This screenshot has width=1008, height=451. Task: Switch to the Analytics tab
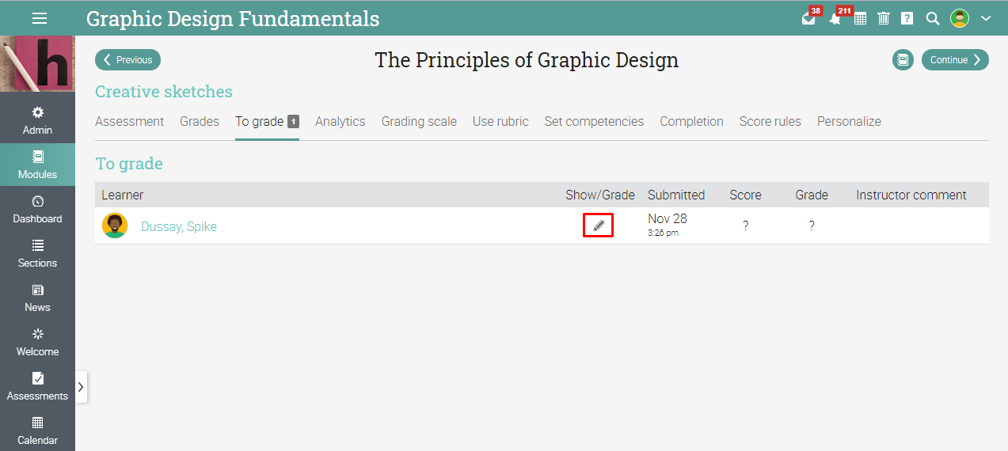tap(340, 121)
